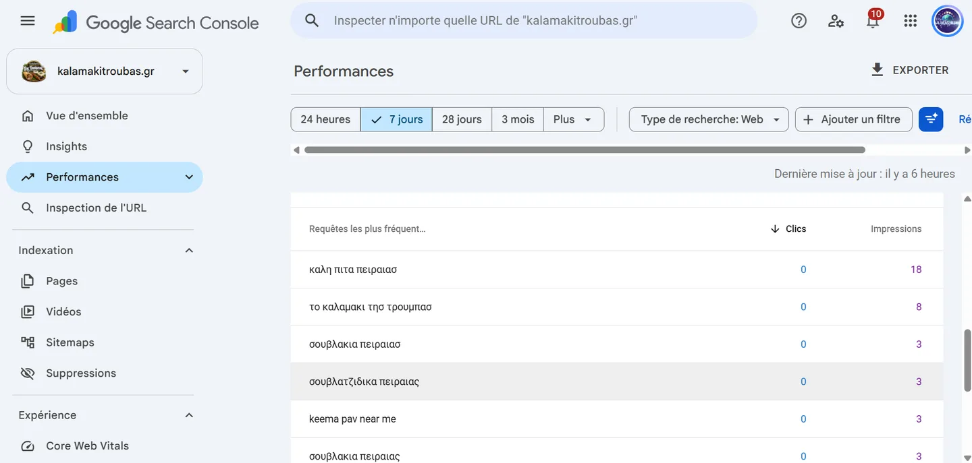This screenshot has height=463, width=972.
Task: Click the horizontal filter bar scrollbar
Action: click(585, 150)
